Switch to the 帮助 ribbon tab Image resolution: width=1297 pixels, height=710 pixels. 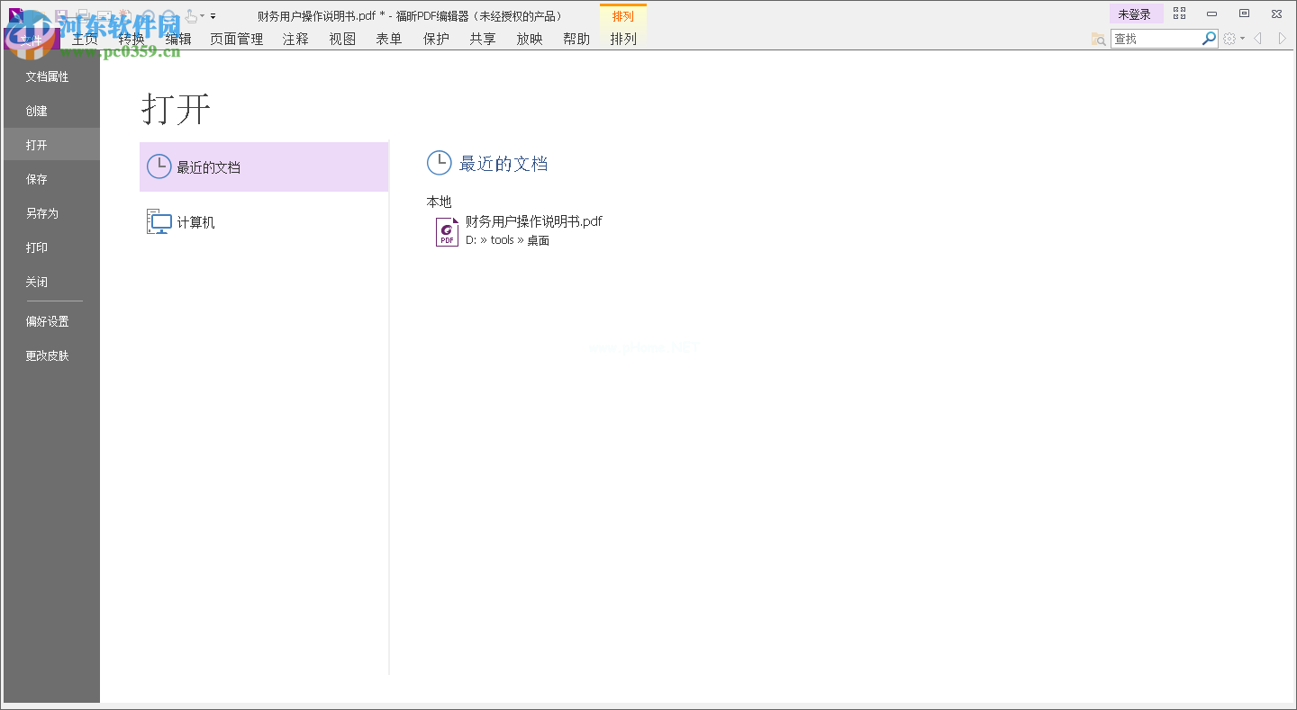pos(576,39)
